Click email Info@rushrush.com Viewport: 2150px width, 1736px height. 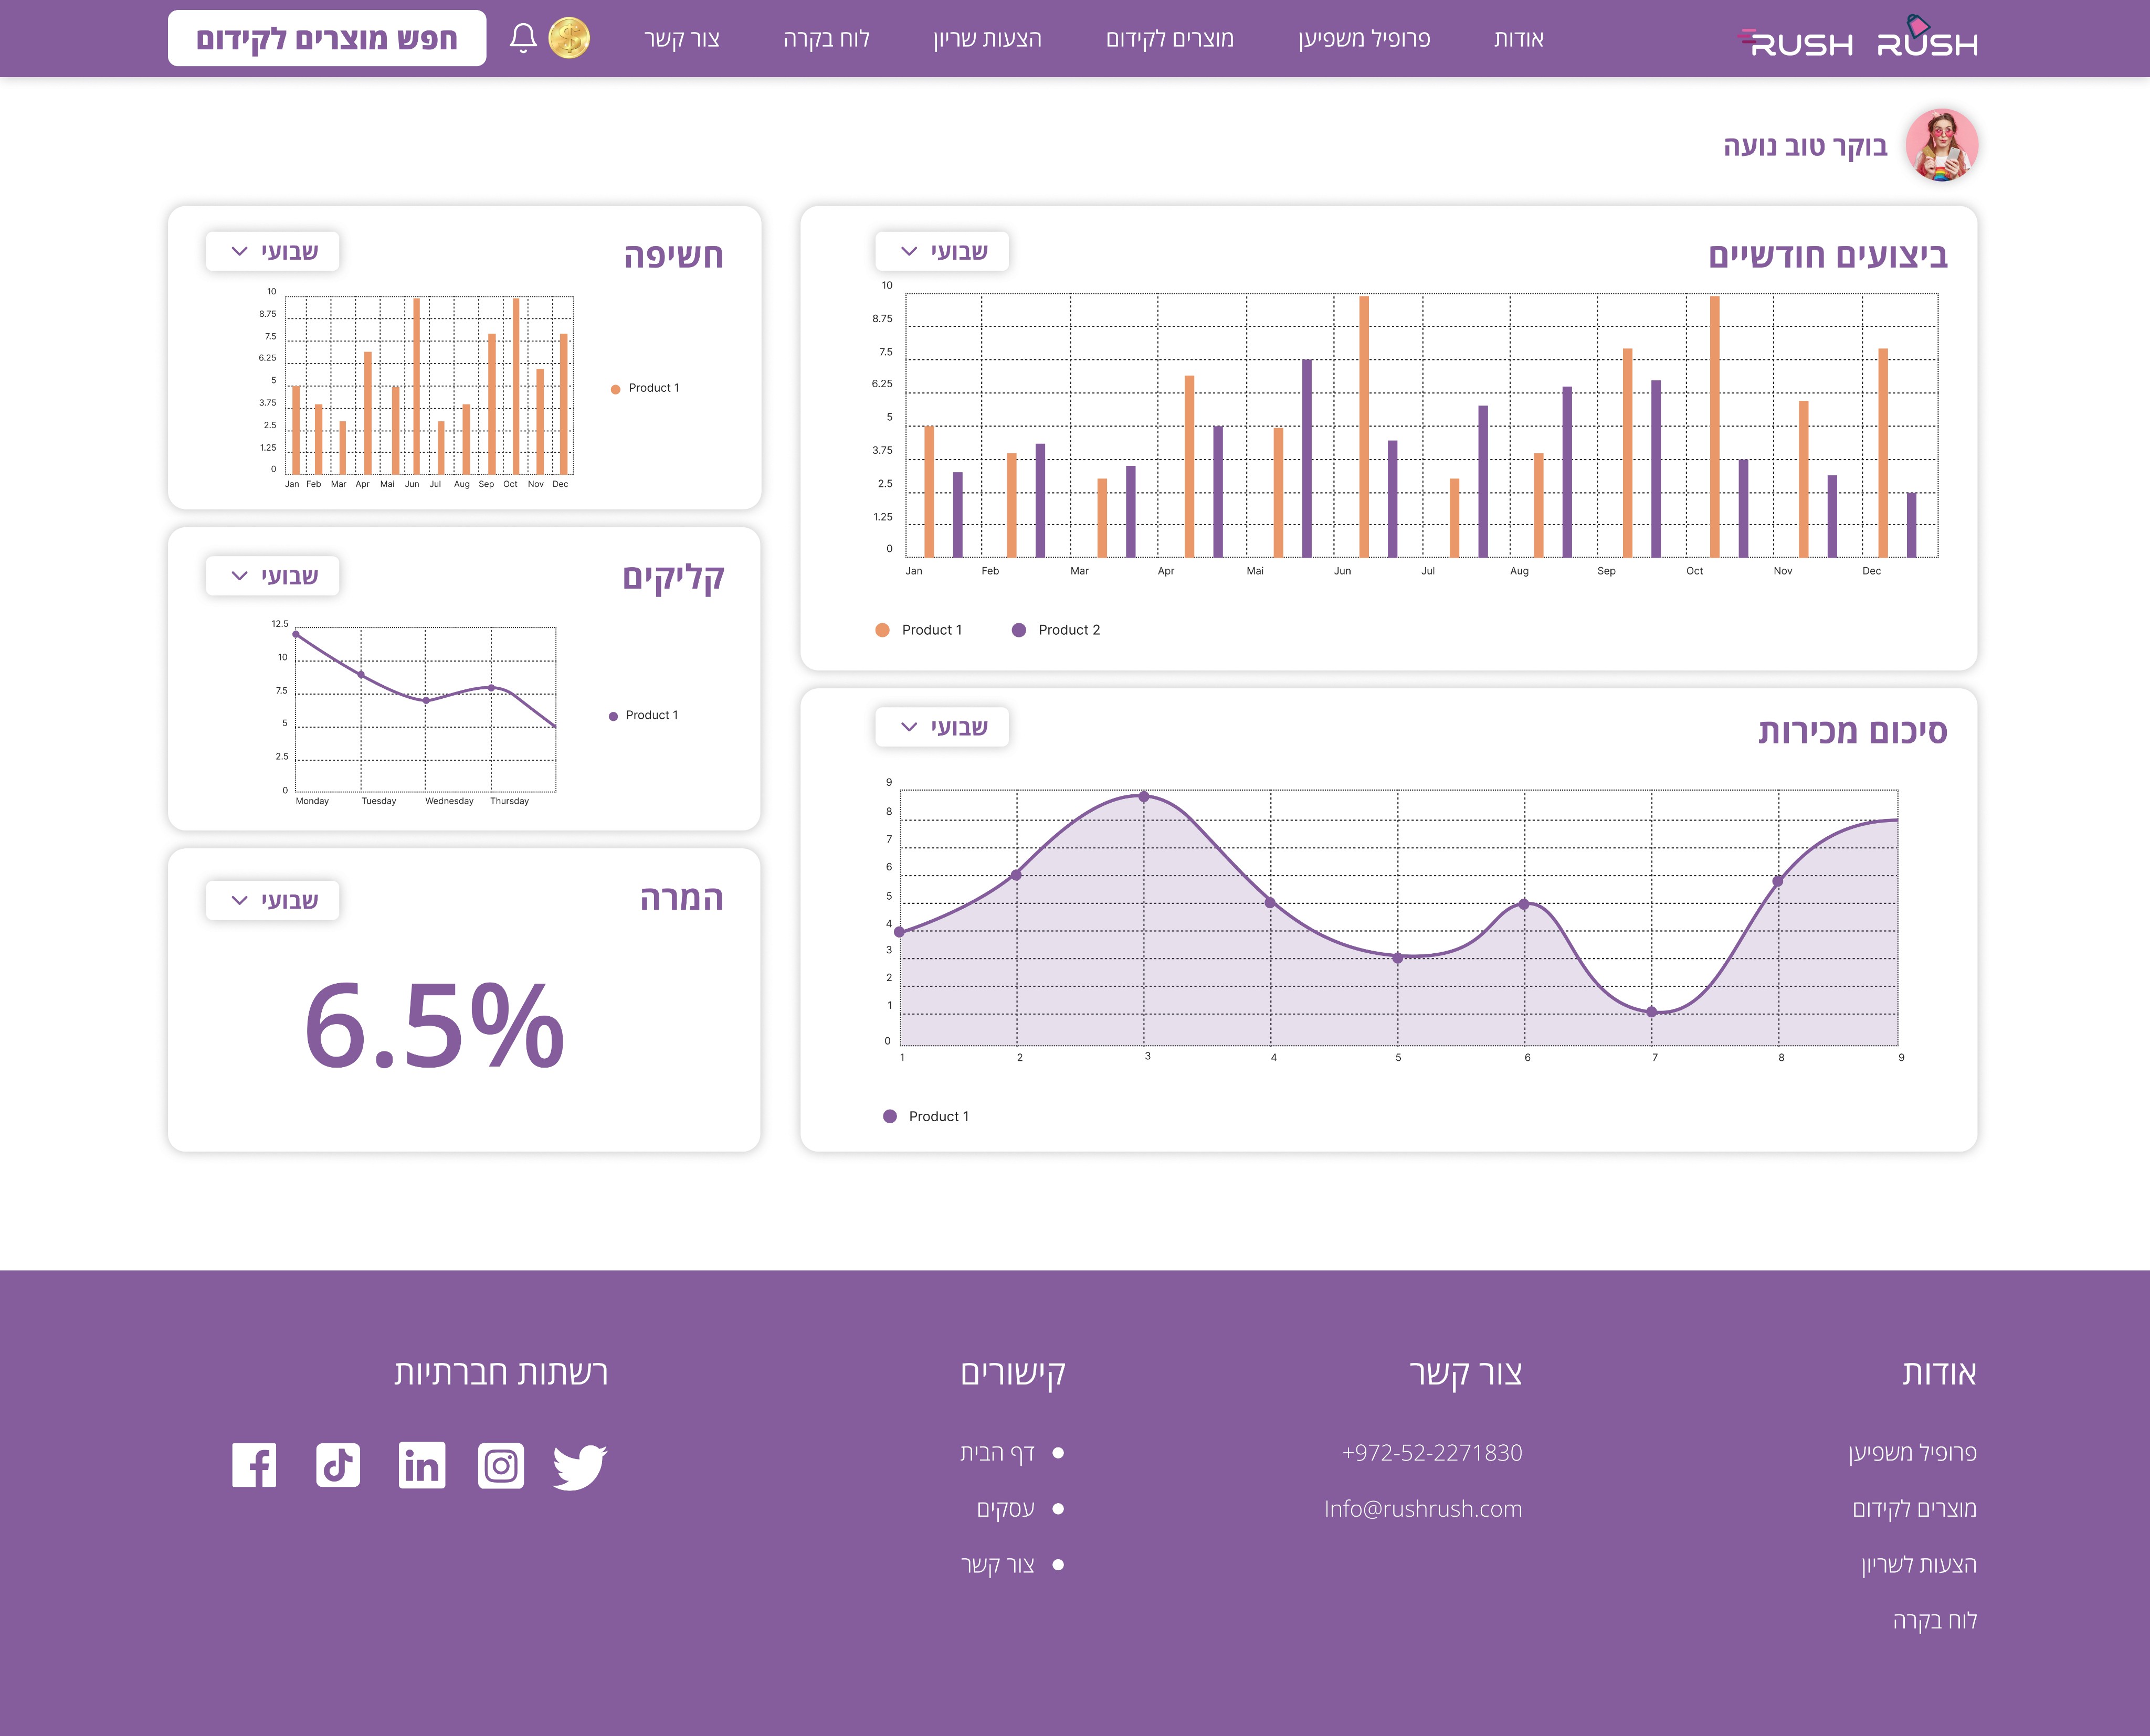(x=1422, y=1509)
